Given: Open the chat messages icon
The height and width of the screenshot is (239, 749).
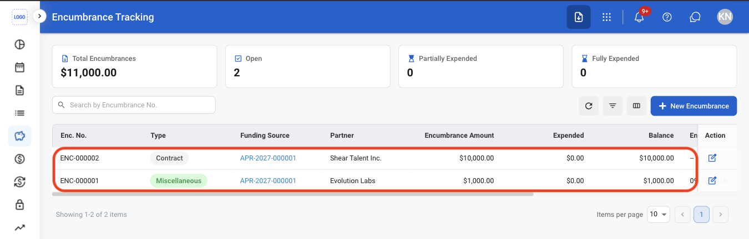Looking at the screenshot, I should (x=695, y=17).
